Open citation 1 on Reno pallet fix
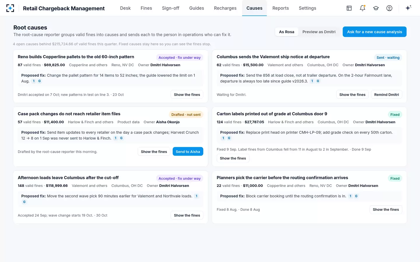This screenshot has width=420, height=262. (x=34, y=81)
